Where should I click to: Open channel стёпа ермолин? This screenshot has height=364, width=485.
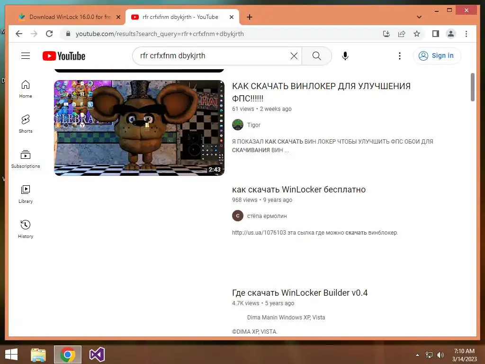point(267,216)
